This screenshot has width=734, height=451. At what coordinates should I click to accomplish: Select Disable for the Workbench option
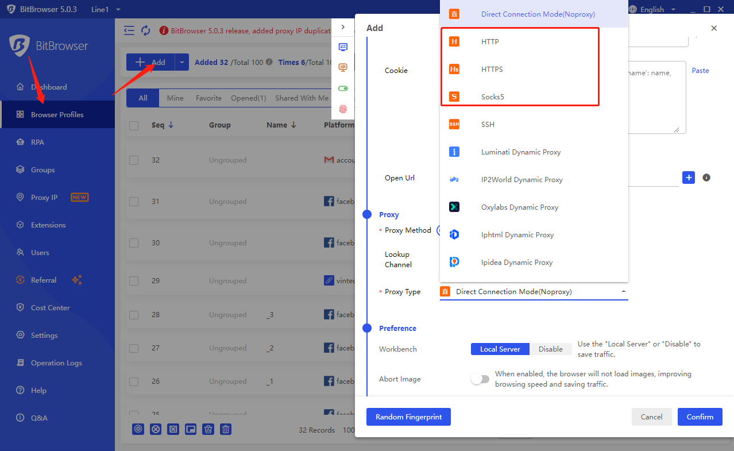click(550, 349)
